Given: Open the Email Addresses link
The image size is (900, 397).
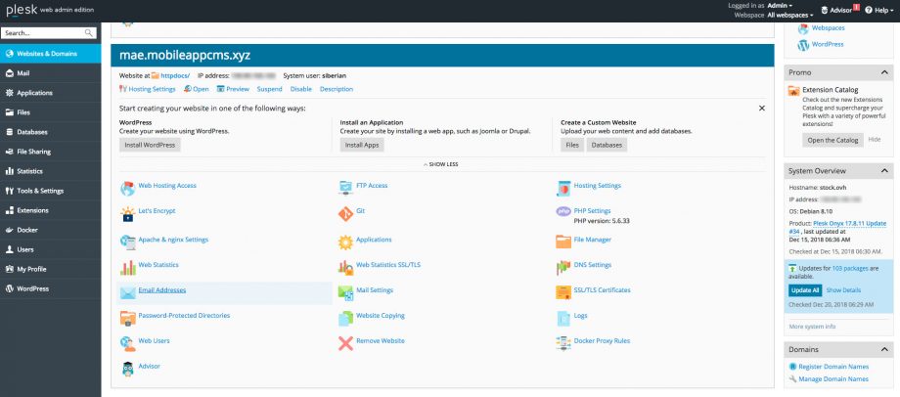Looking at the screenshot, I should [162, 290].
